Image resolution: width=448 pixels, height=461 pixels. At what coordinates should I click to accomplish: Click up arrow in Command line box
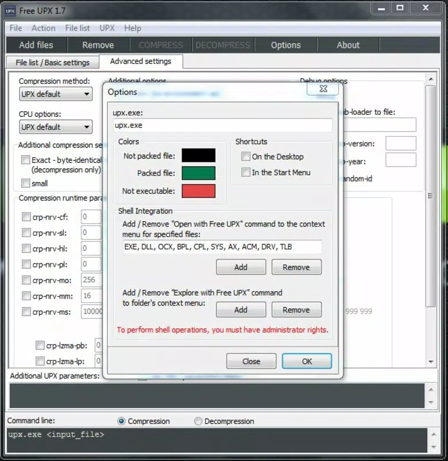click(434, 434)
